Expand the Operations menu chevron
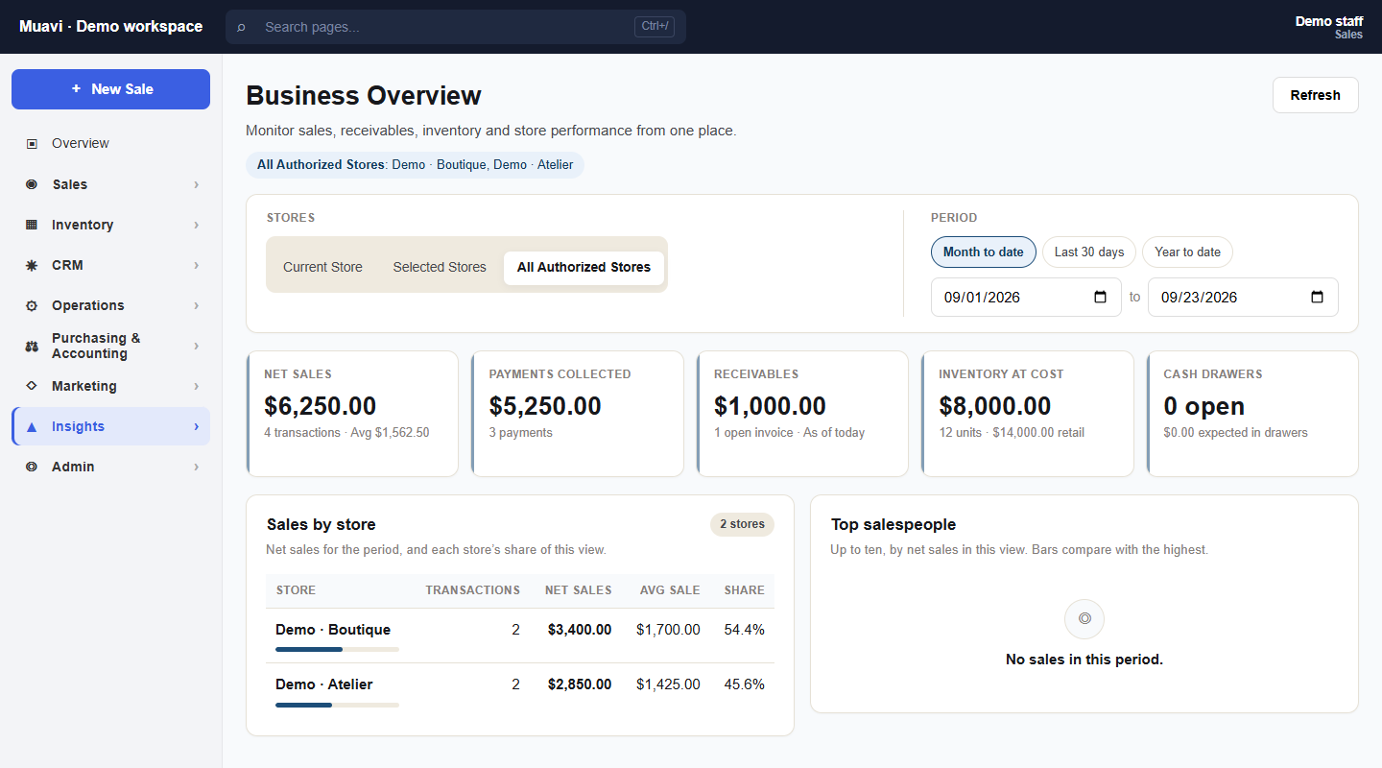The width and height of the screenshot is (1382, 768). tap(196, 305)
